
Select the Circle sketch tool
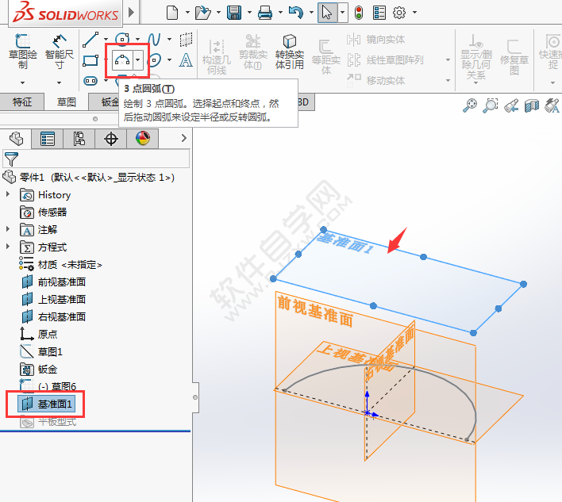pyautogui.click(x=122, y=39)
